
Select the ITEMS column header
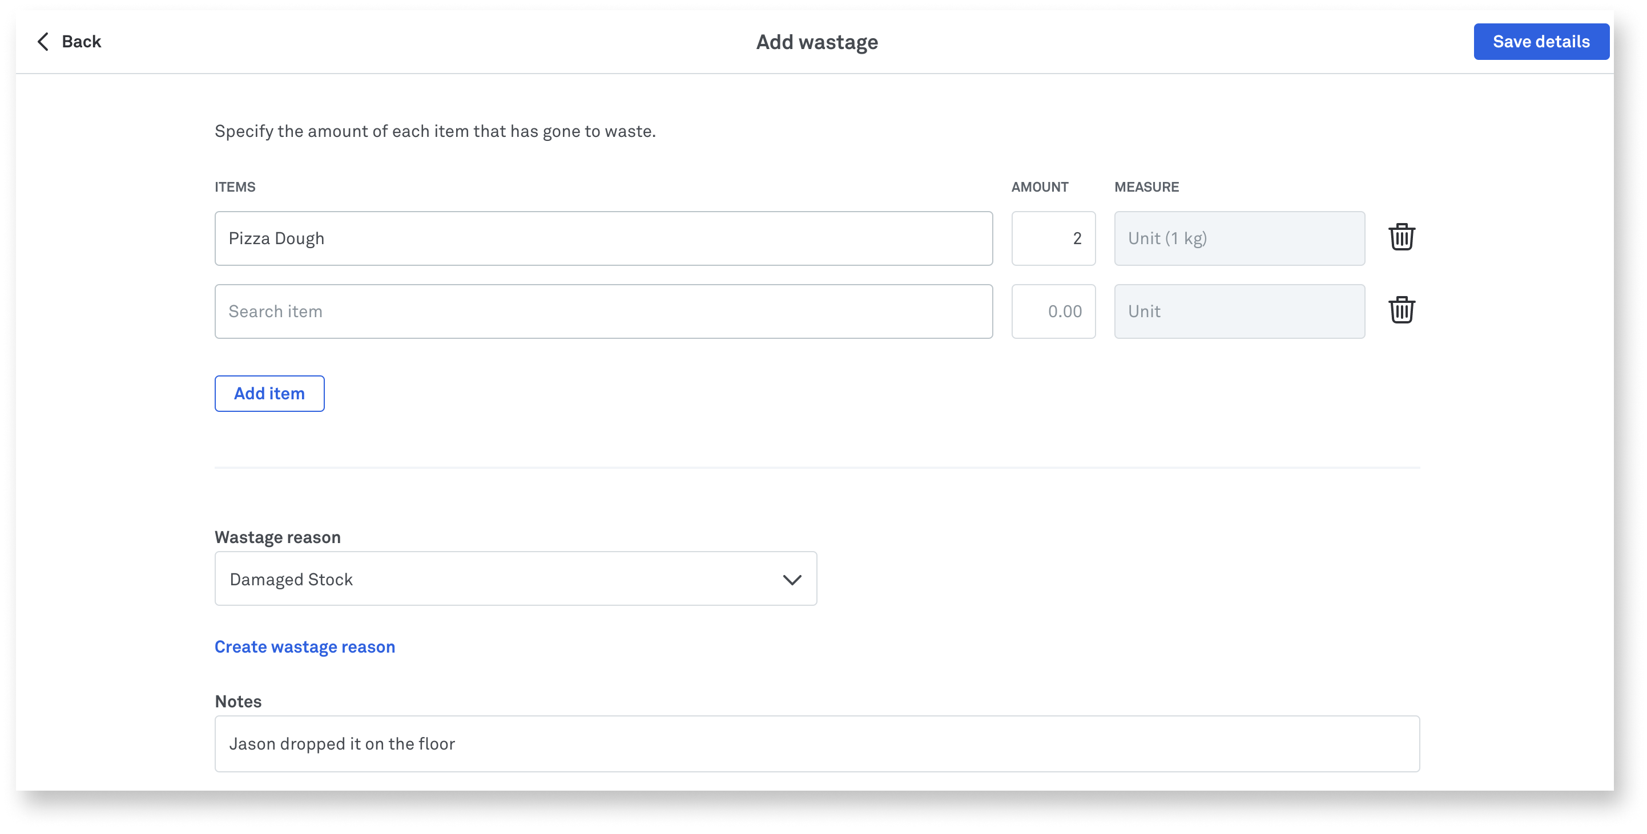pyautogui.click(x=235, y=187)
